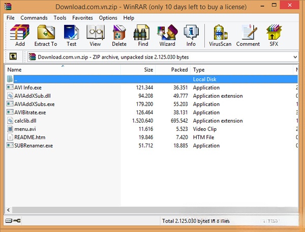Click the Delete toolbar icon
Screen dimensions: 305x232
(119, 32)
